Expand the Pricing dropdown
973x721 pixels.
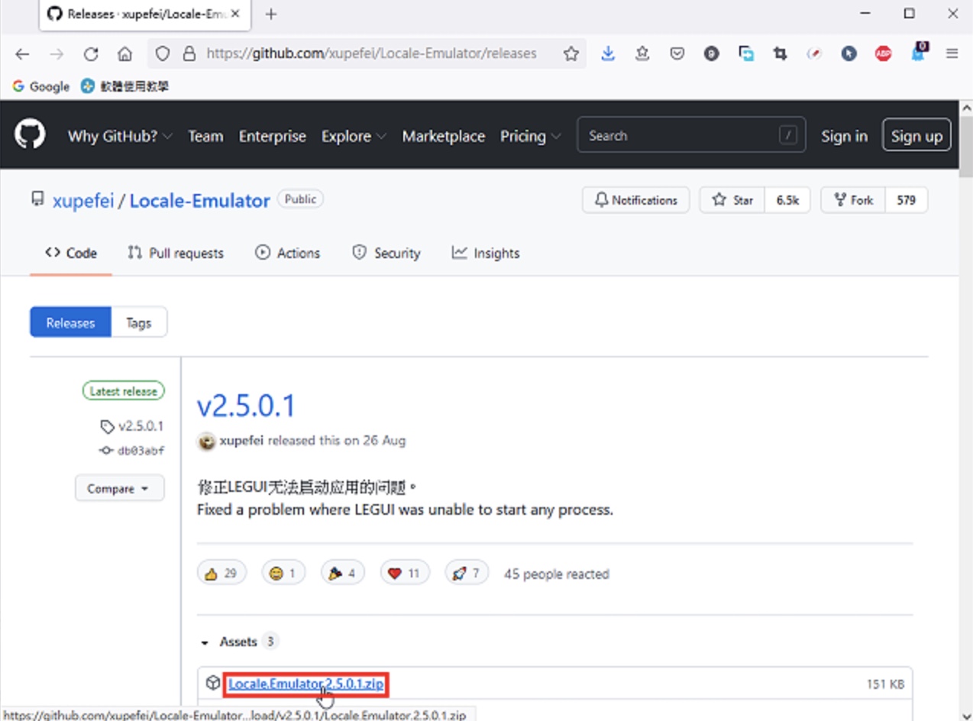(530, 136)
